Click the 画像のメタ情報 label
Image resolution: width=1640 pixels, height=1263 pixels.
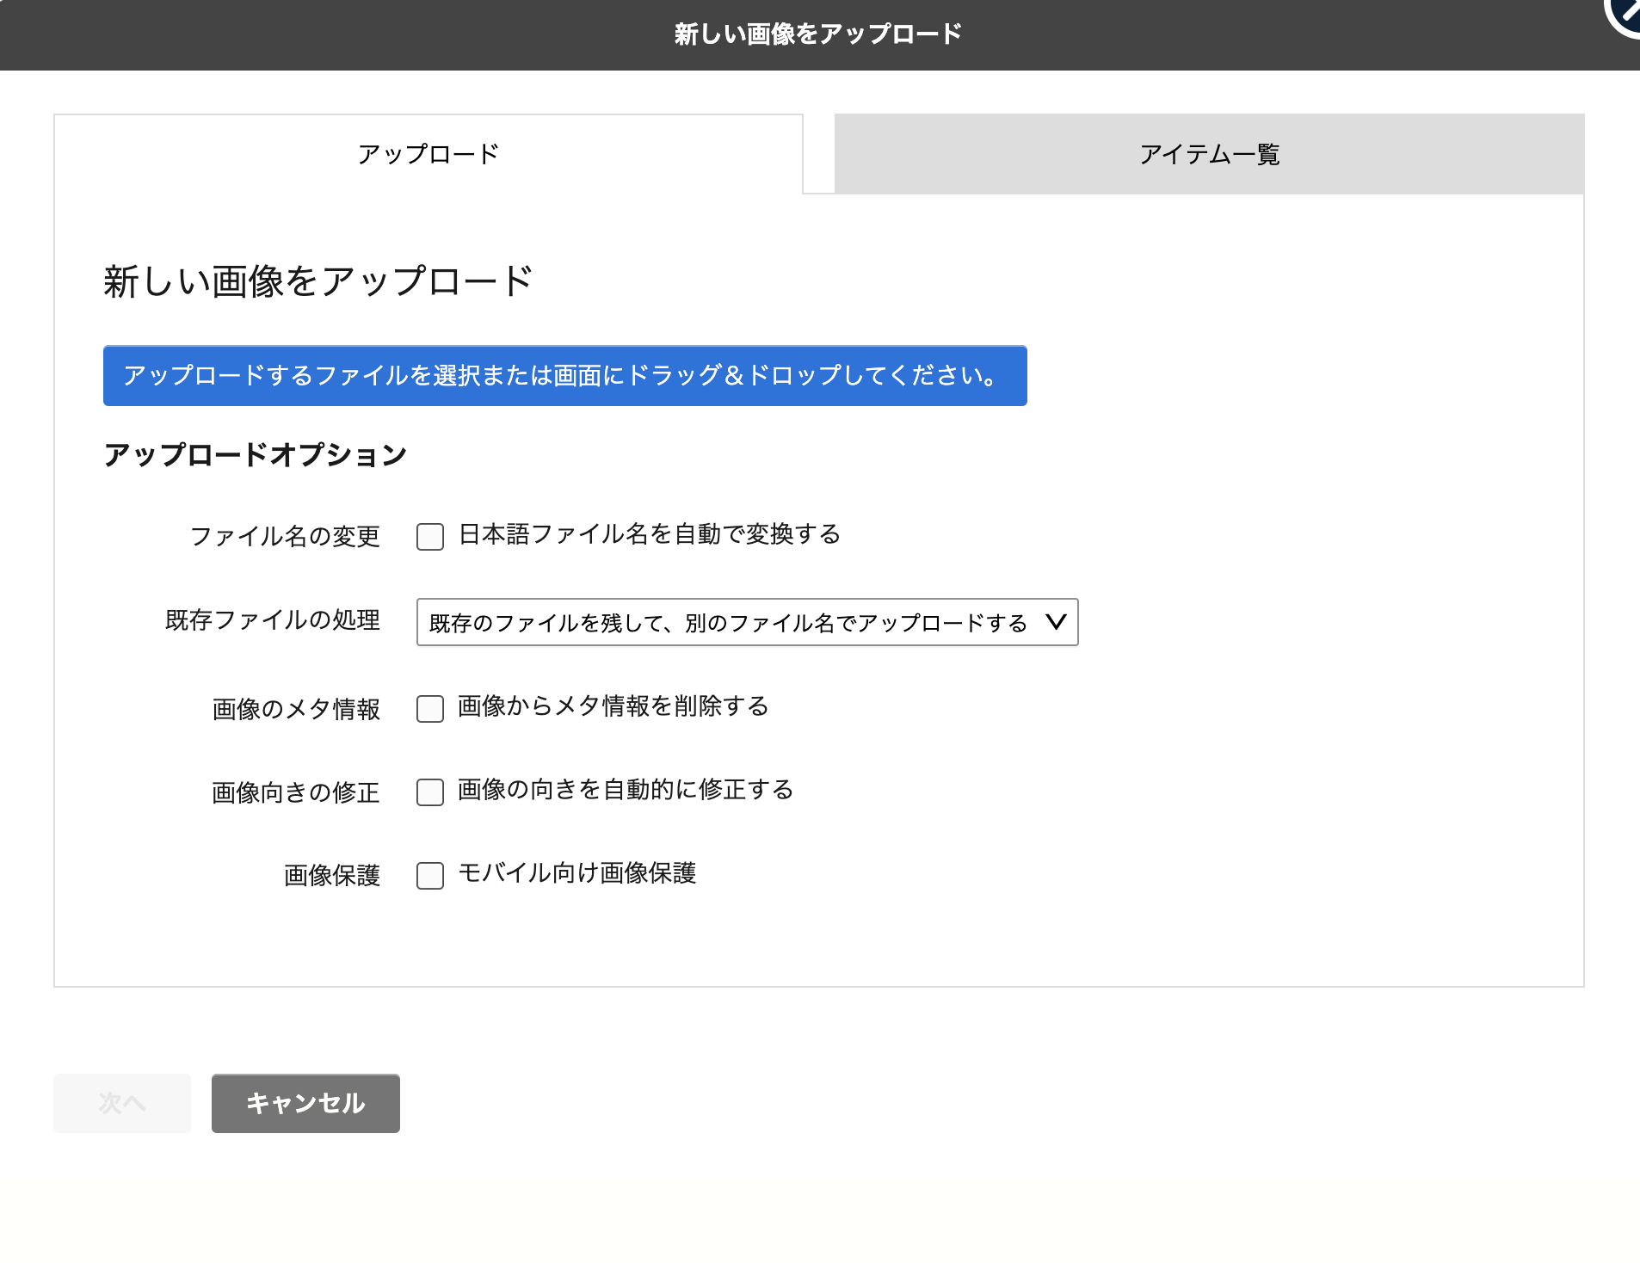click(x=296, y=708)
